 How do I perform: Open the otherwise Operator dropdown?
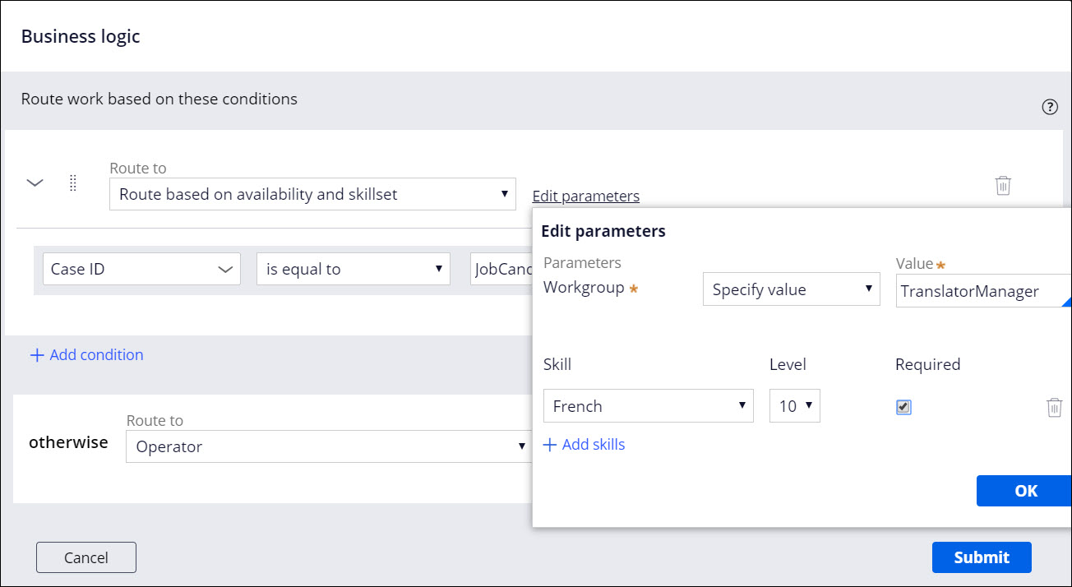coord(329,447)
